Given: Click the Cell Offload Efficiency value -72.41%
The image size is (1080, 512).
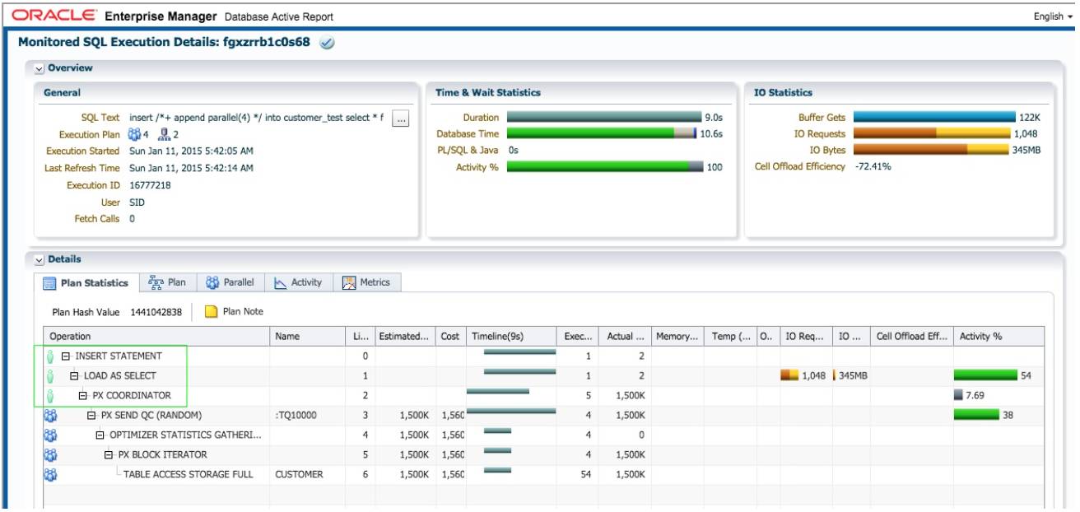Looking at the screenshot, I should [x=873, y=166].
